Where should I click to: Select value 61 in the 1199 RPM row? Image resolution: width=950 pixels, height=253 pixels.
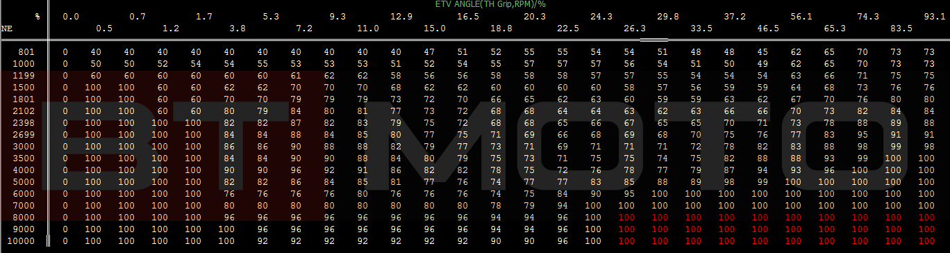click(x=296, y=75)
